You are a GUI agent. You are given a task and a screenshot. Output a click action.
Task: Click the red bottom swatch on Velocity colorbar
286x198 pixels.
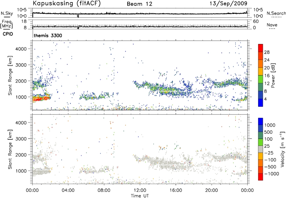point(261,177)
